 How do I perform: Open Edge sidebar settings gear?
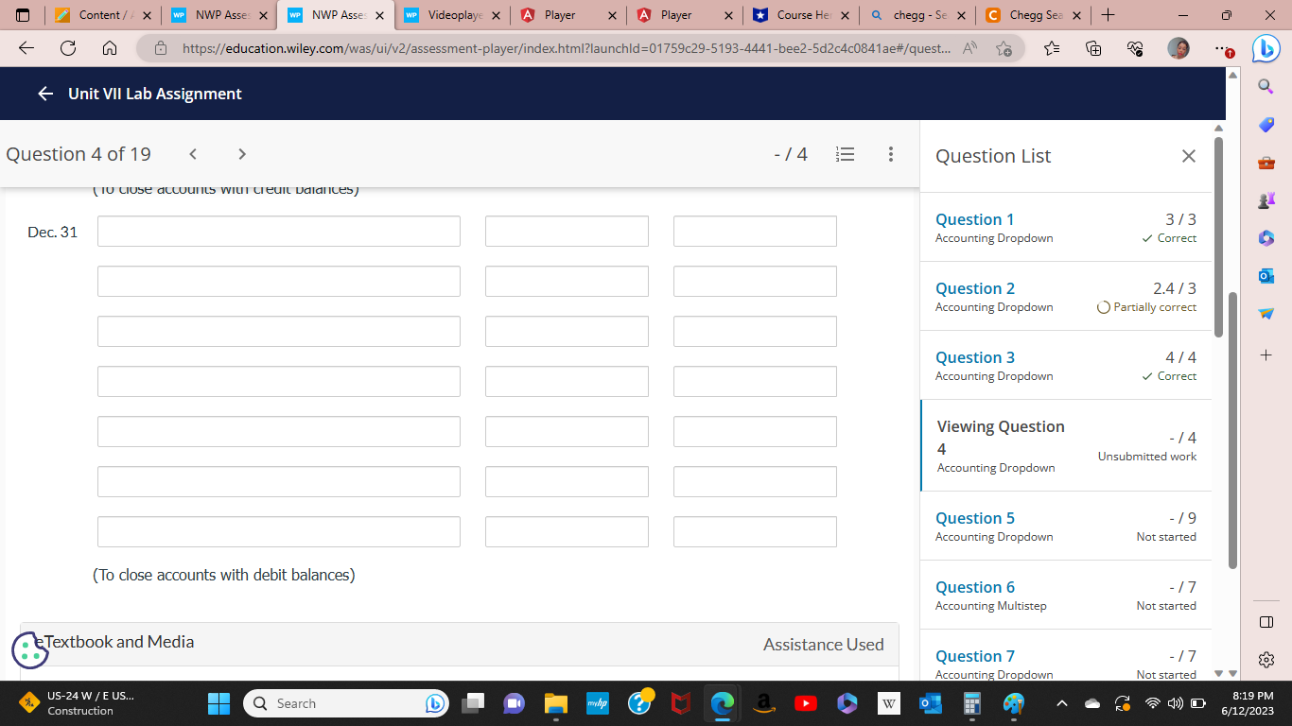(1266, 660)
